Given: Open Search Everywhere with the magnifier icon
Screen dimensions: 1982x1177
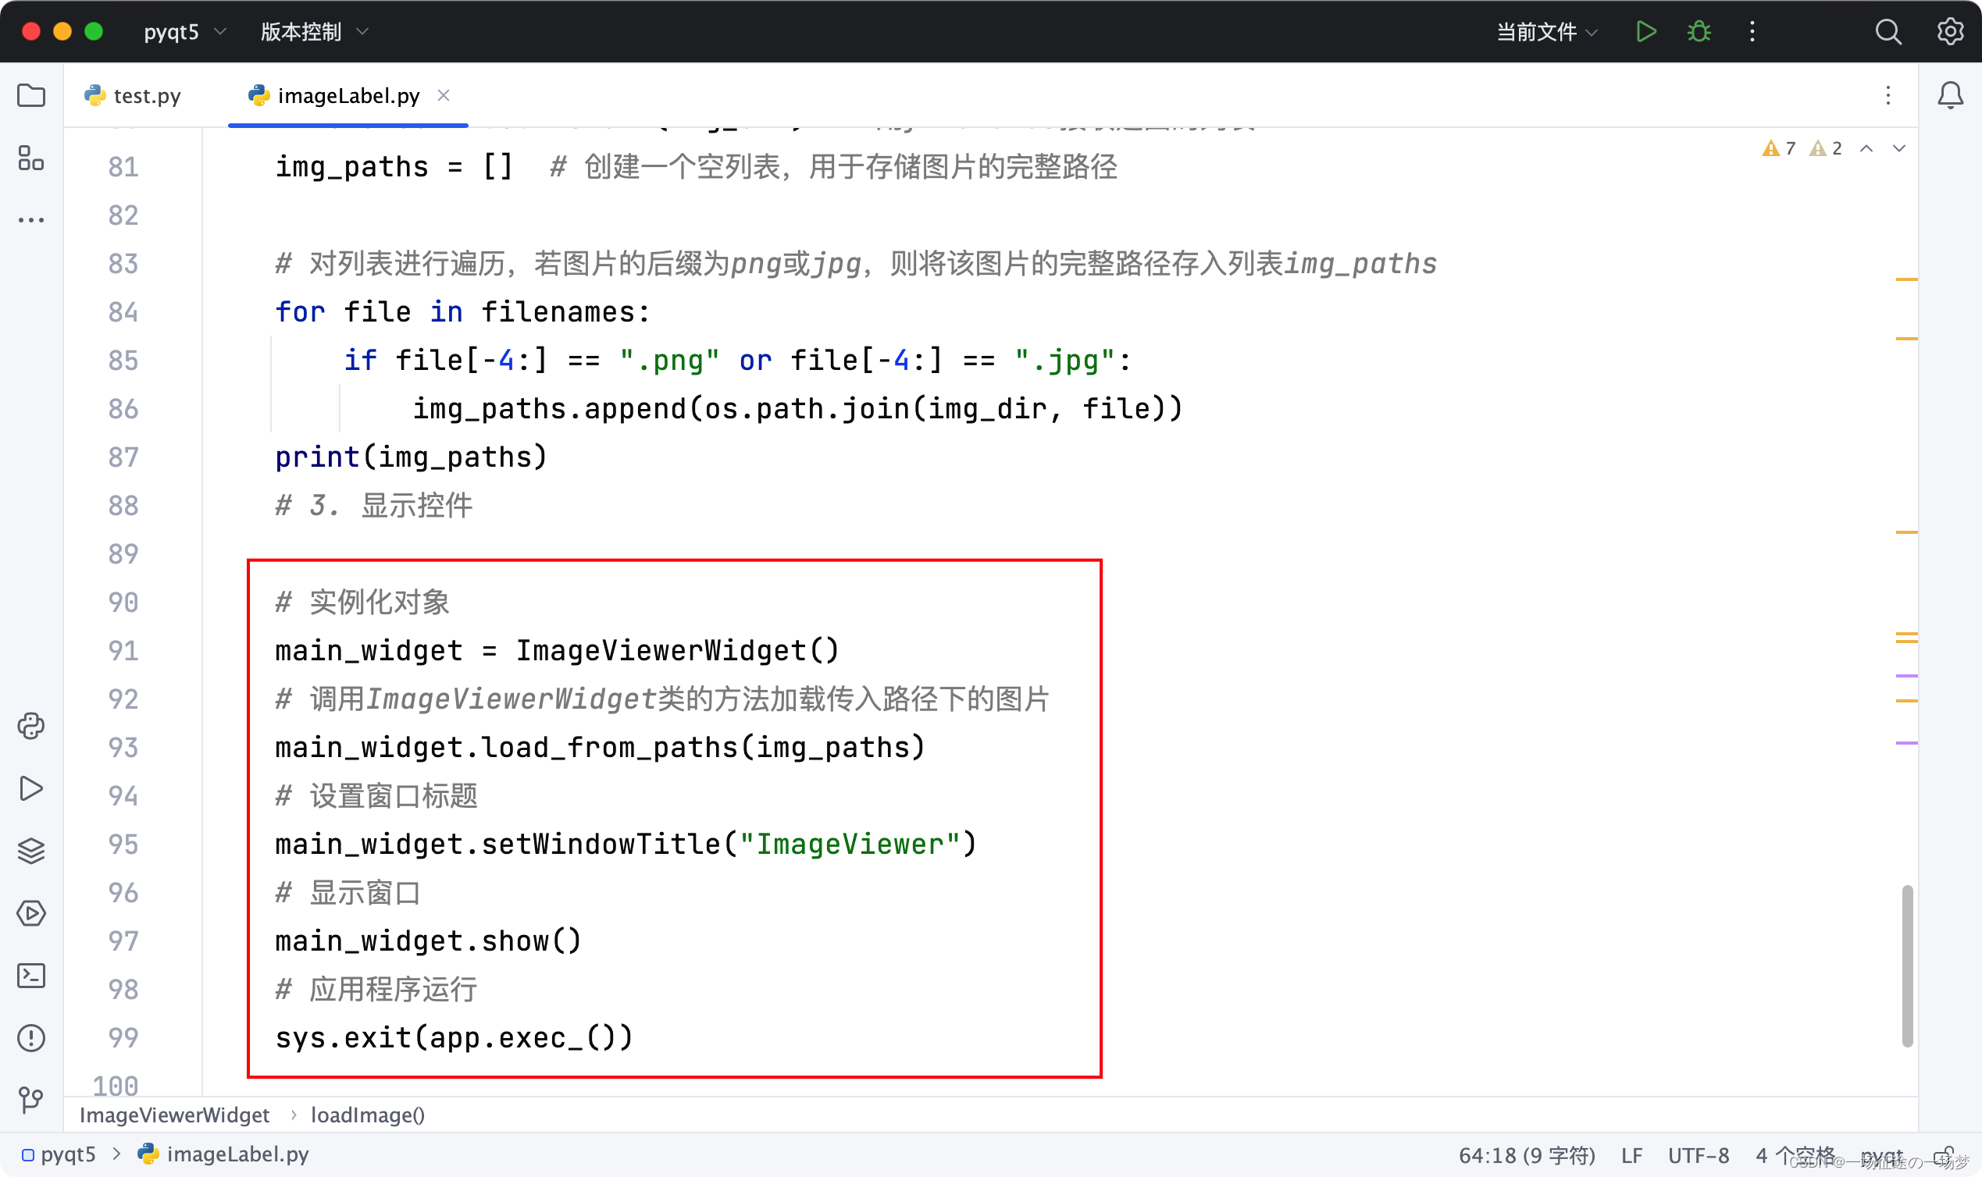Looking at the screenshot, I should click(x=1889, y=32).
